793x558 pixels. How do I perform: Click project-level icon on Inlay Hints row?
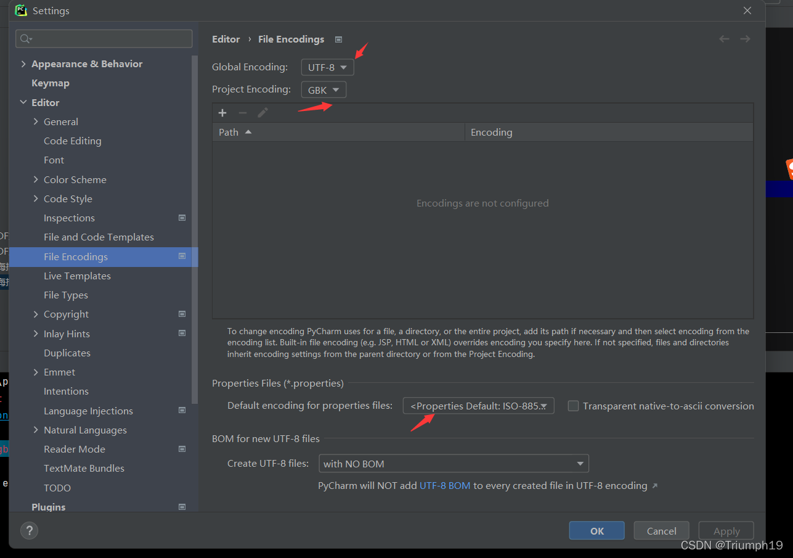coord(182,334)
